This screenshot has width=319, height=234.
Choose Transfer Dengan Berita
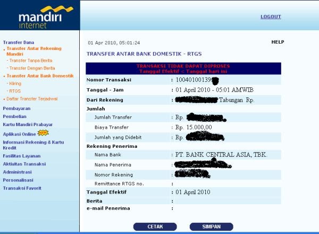click(x=32, y=68)
